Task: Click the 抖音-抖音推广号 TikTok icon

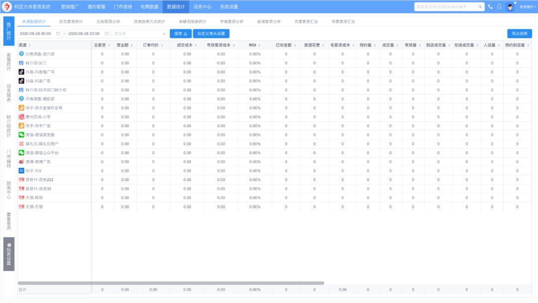Action: coord(21,72)
